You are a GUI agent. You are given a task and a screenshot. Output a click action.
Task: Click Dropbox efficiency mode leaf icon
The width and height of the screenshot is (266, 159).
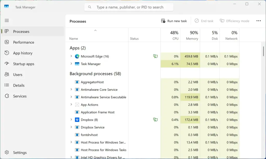[x=155, y=120]
